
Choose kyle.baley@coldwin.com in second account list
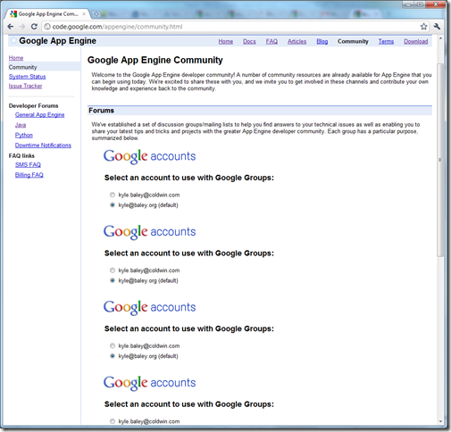[x=113, y=270]
